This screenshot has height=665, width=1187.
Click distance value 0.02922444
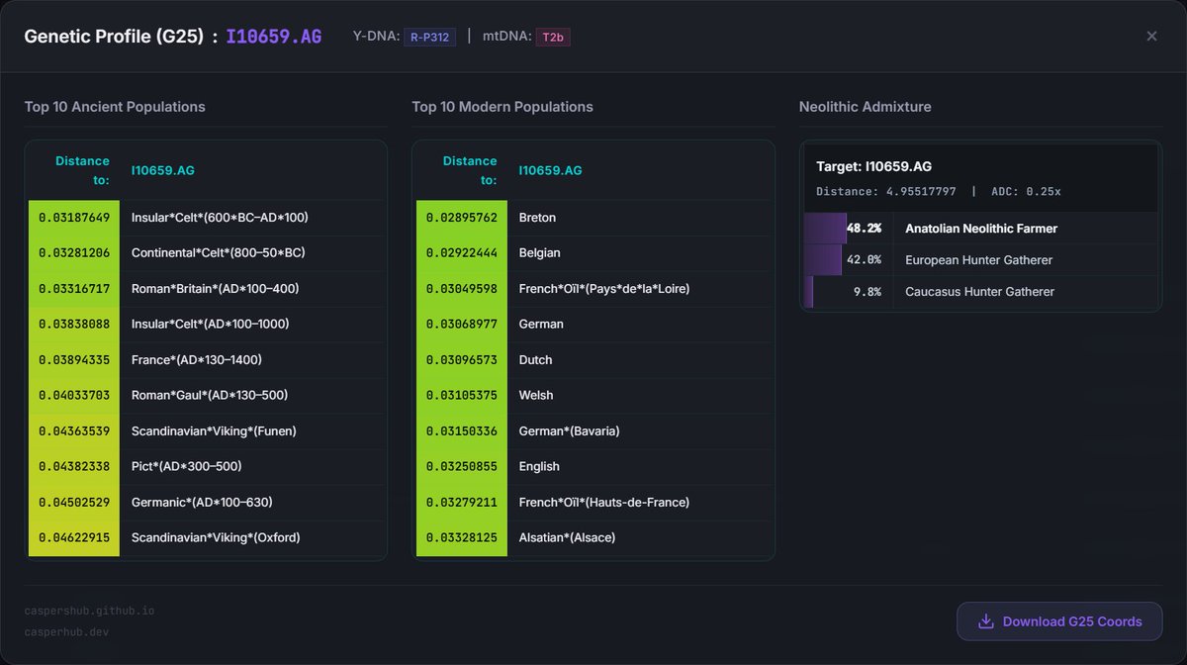[462, 253]
